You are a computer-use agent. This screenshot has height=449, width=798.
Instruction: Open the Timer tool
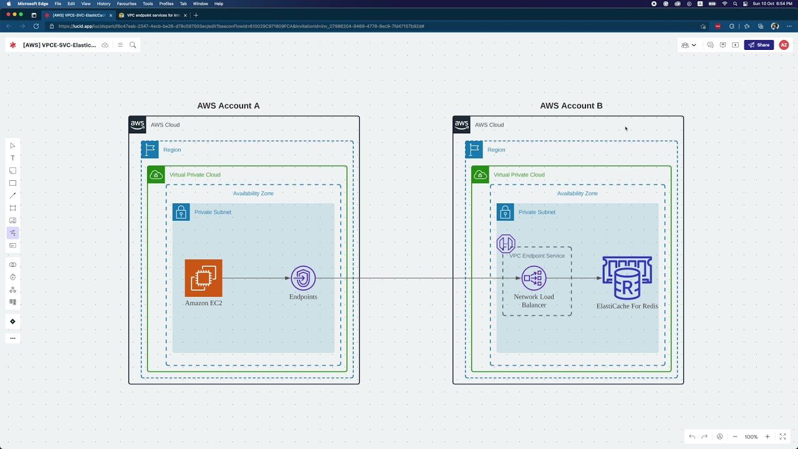pyautogui.click(x=12, y=277)
